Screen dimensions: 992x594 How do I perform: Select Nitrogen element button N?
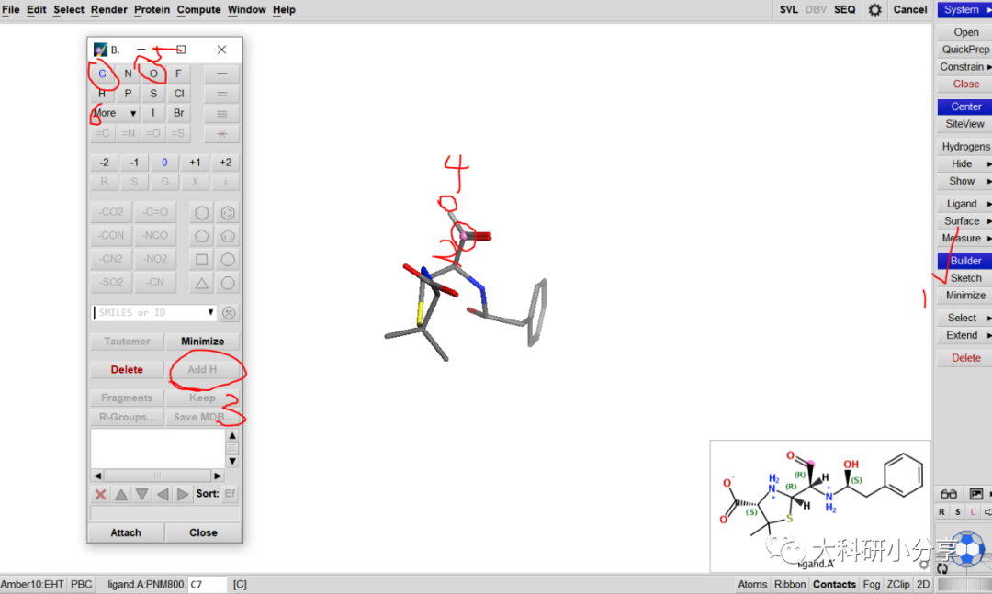pyautogui.click(x=128, y=74)
